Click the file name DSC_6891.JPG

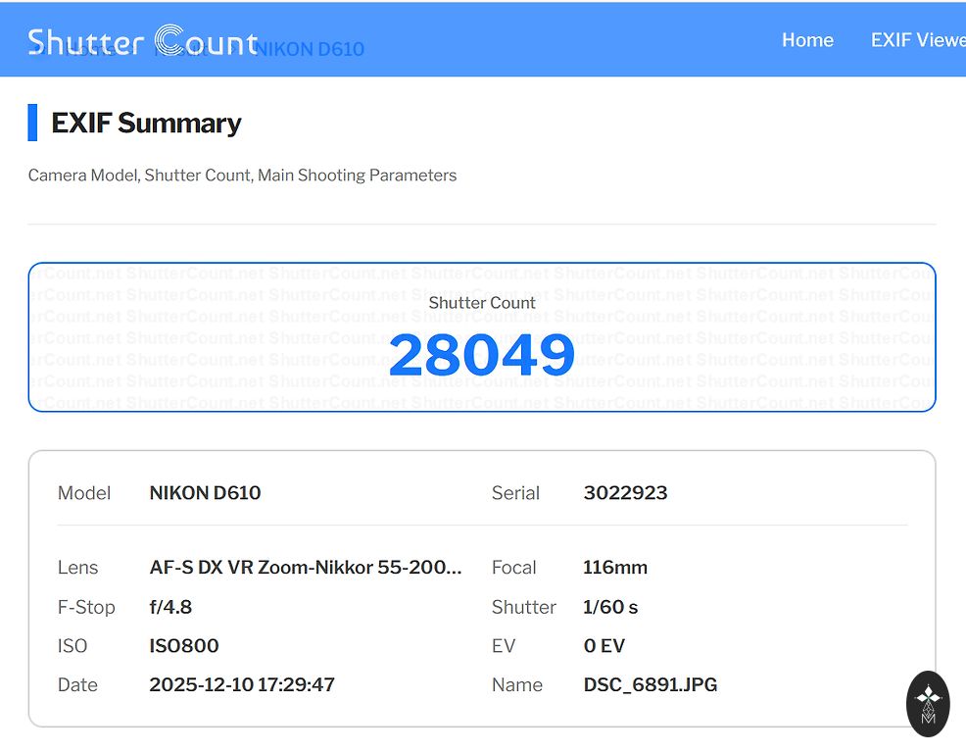[x=650, y=685]
